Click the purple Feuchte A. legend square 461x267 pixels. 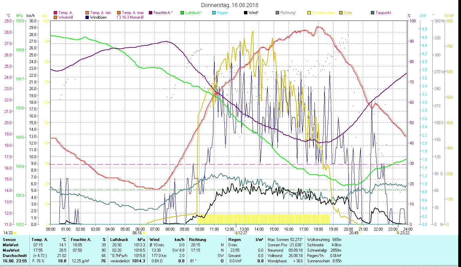(x=150, y=13)
